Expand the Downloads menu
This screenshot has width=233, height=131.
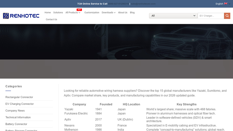coord(108,13)
